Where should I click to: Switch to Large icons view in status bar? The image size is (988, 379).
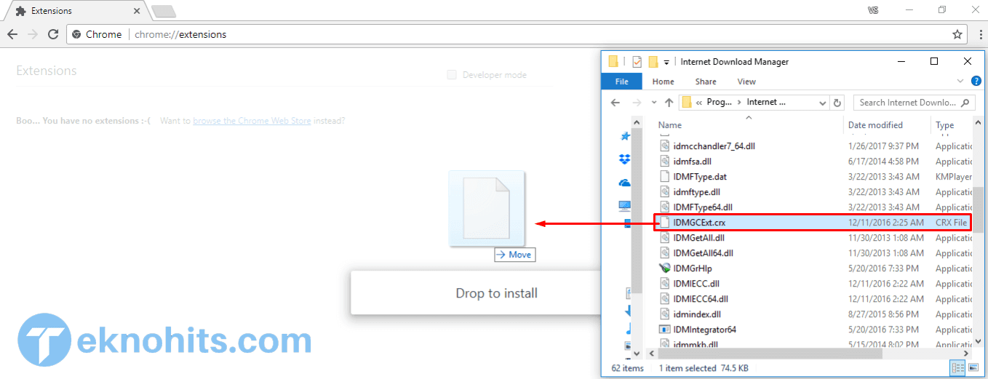[x=973, y=368]
